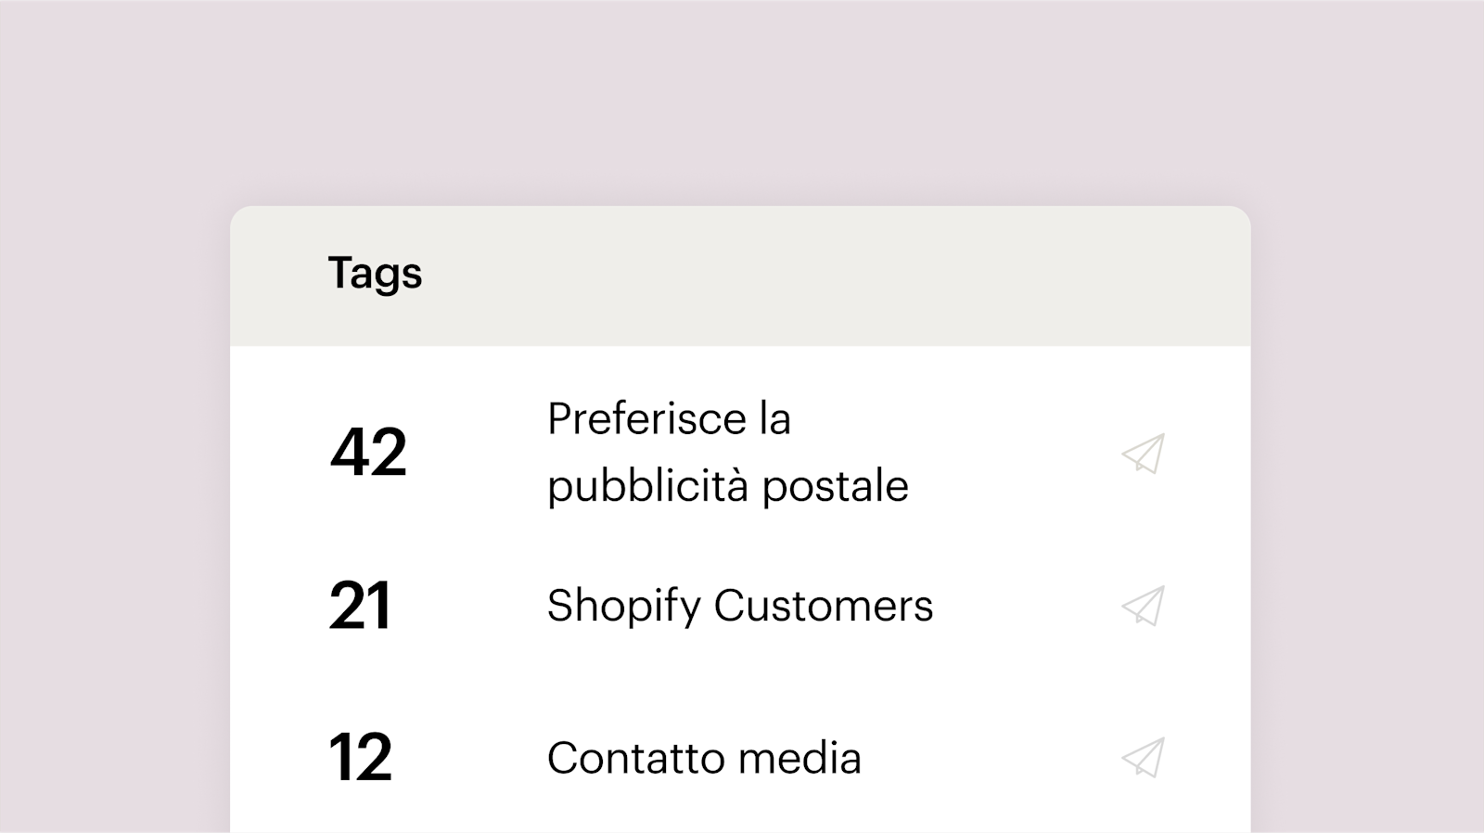Click send icon beside Shopify Customers
This screenshot has height=833, width=1484.
click(1143, 606)
